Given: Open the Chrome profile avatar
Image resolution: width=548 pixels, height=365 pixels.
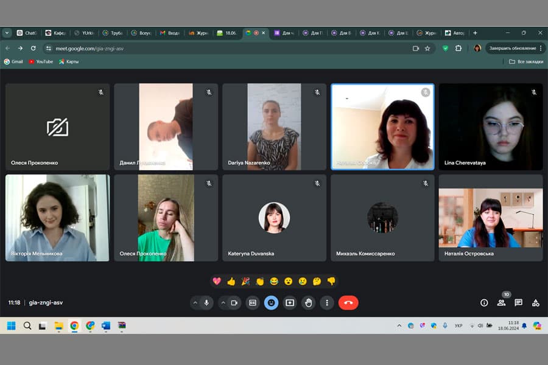Looking at the screenshot, I should pos(477,48).
